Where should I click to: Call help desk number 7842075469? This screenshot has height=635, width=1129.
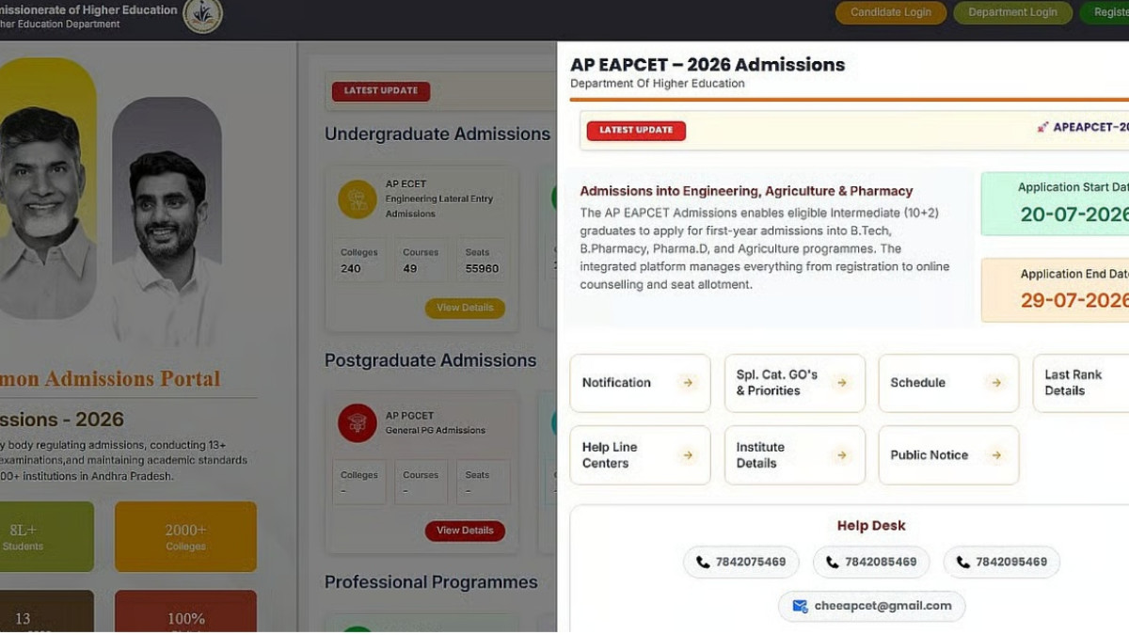point(741,563)
